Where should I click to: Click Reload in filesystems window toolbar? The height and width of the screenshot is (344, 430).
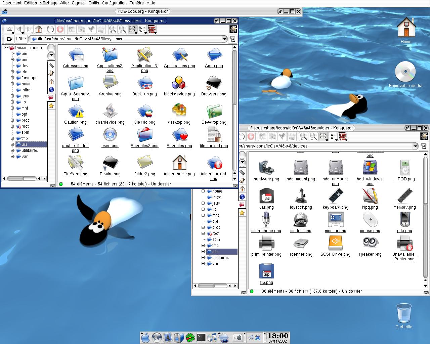(x=50, y=30)
